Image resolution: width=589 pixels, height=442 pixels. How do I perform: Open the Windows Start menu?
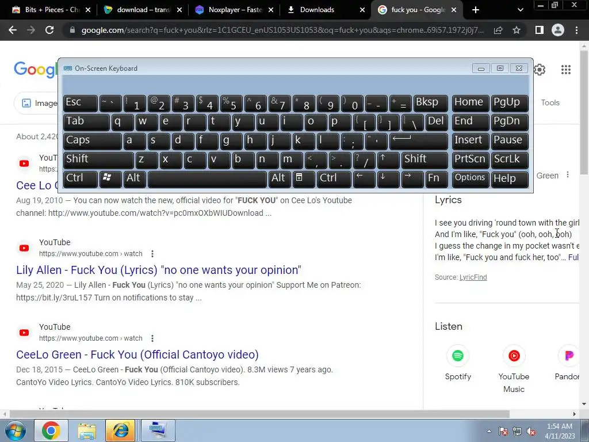click(x=15, y=430)
